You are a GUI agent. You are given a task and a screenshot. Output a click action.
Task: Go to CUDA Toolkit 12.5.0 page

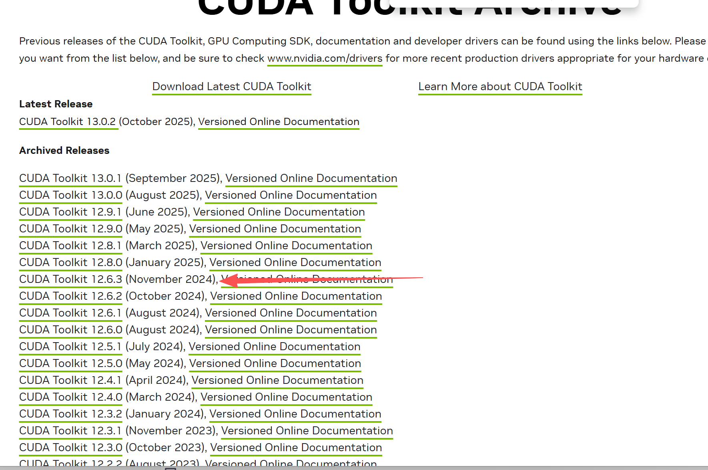[70, 363]
